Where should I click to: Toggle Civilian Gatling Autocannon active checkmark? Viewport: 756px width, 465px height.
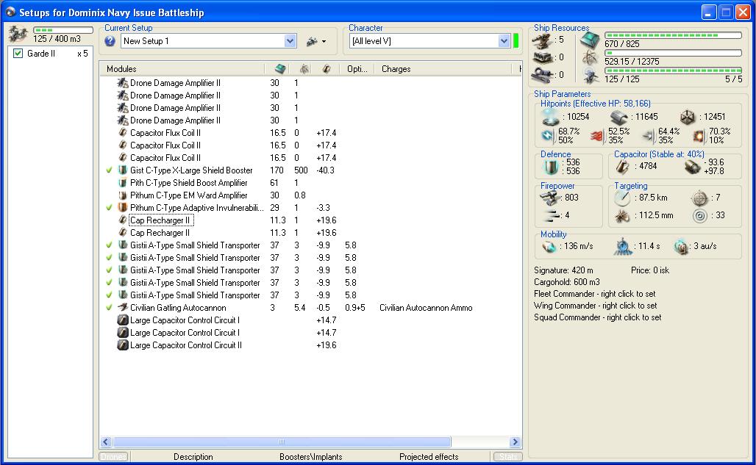110,308
